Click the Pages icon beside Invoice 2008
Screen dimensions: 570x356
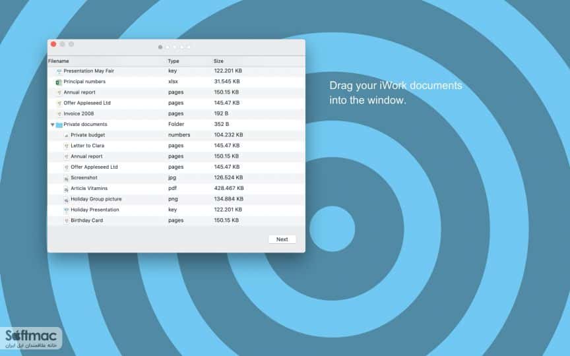pos(59,114)
